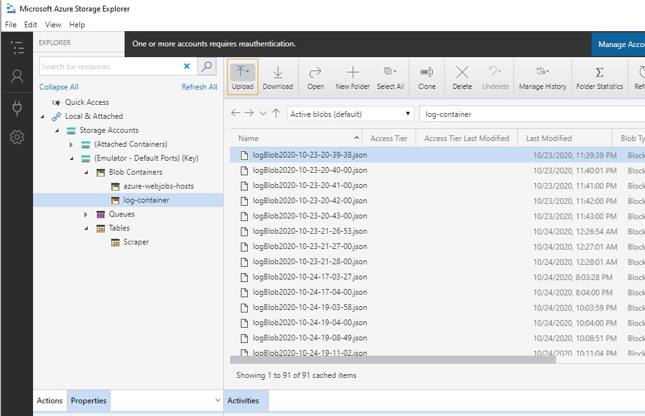Select the azure-webjobs-hosts container

tap(158, 186)
